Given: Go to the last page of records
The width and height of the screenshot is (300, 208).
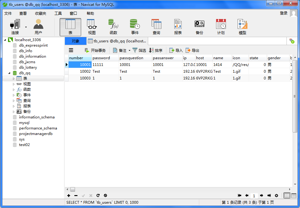Looking at the screenshot, I should 269,195.
